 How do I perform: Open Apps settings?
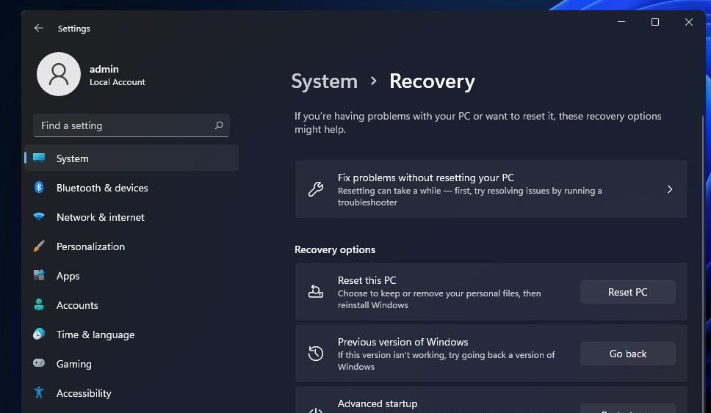(131, 276)
